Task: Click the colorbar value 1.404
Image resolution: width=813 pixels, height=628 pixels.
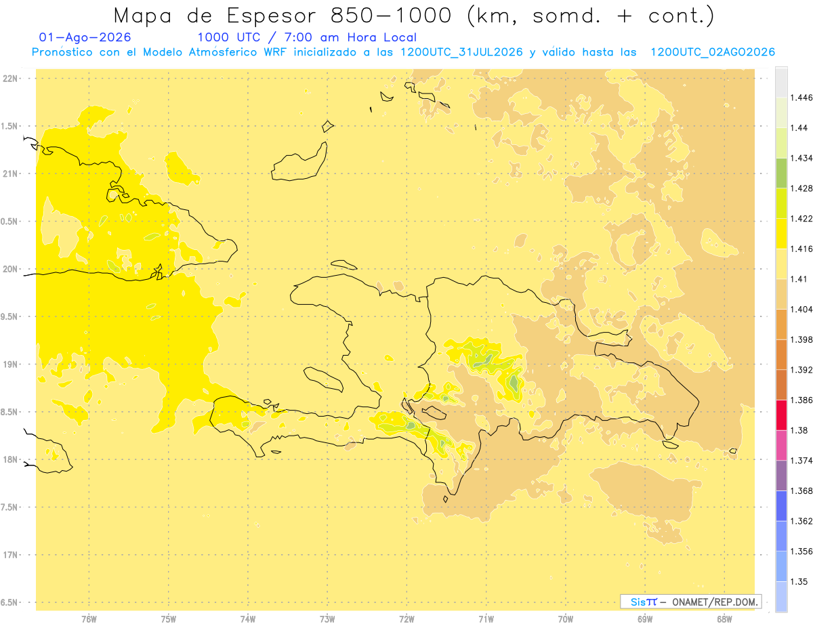Action: [x=803, y=310]
